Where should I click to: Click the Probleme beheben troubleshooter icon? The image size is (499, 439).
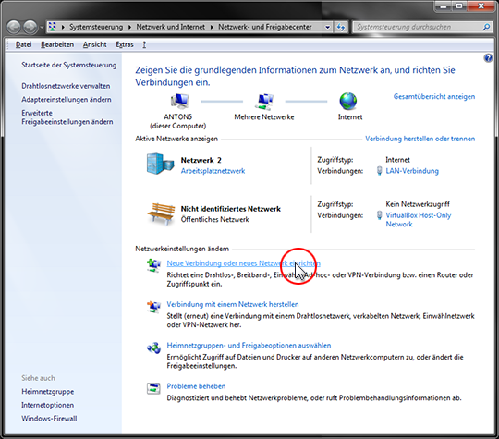click(153, 388)
